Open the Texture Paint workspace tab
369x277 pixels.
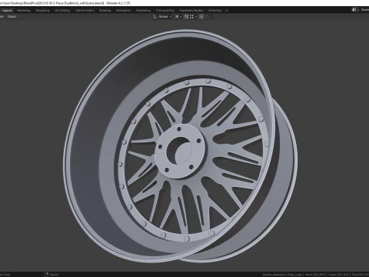(x=85, y=11)
